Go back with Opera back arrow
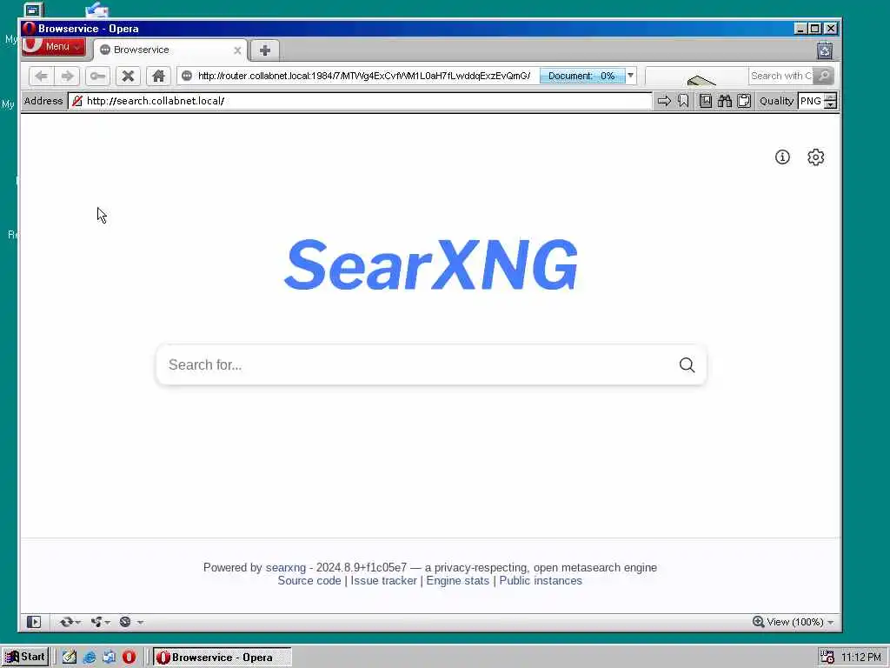This screenshot has width=890, height=668. pos(42,77)
